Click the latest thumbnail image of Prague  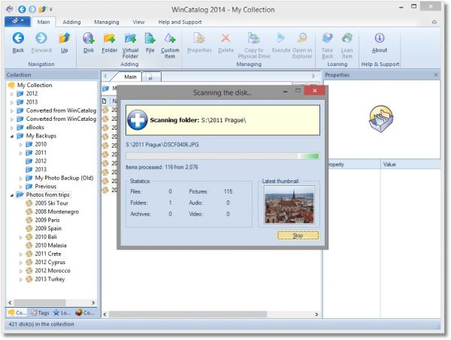point(289,206)
